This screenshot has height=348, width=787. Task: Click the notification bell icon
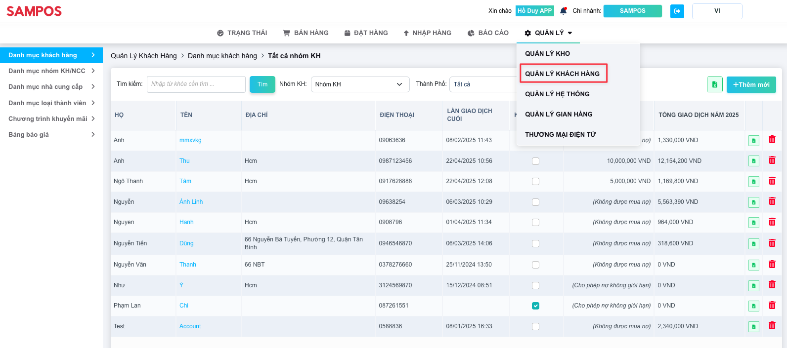tap(563, 11)
